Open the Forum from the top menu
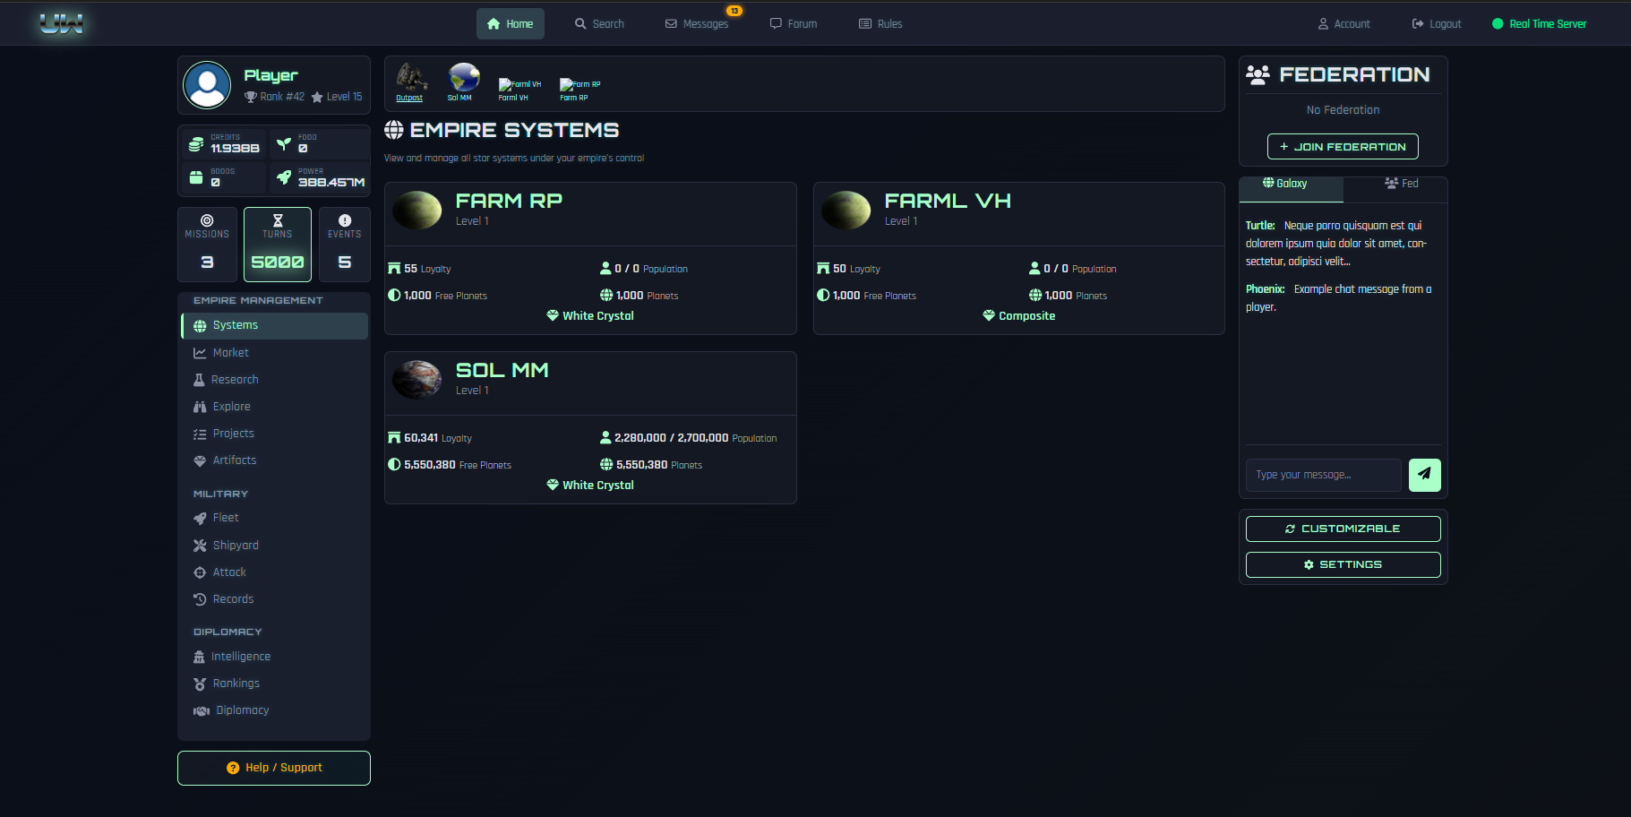 coord(794,23)
